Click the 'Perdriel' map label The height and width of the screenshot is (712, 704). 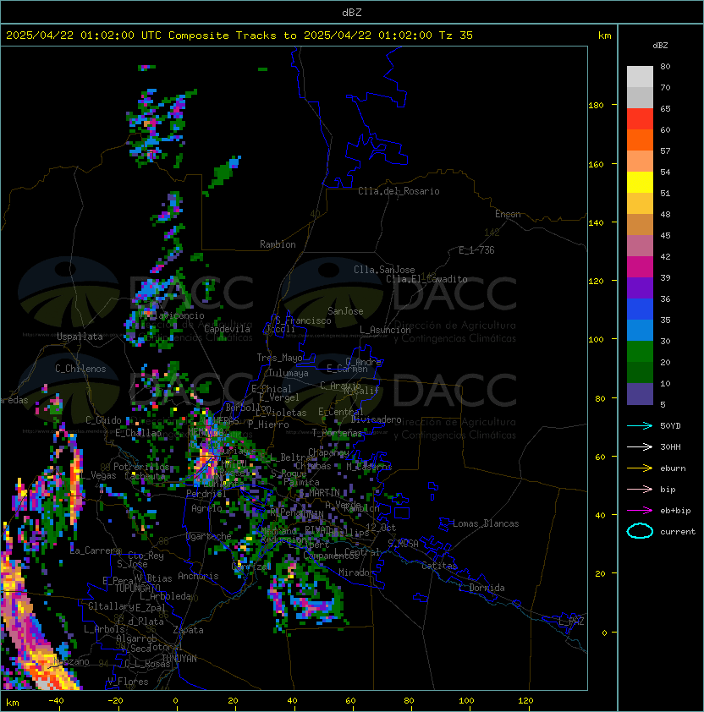click(206, 493)
